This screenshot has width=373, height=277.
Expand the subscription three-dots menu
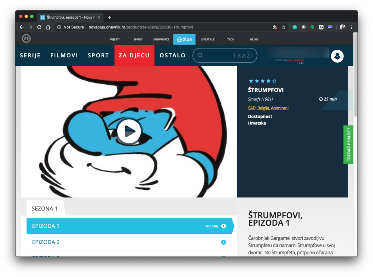301,63
